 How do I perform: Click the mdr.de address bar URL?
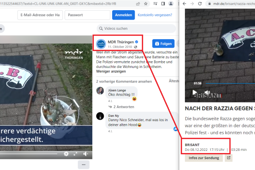coord(234,3)
